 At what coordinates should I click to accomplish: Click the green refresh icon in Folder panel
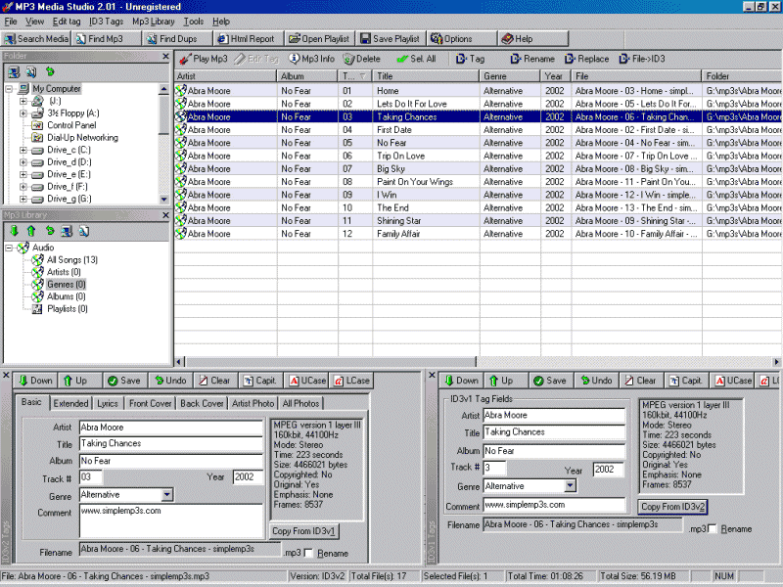tap(50, 71)
